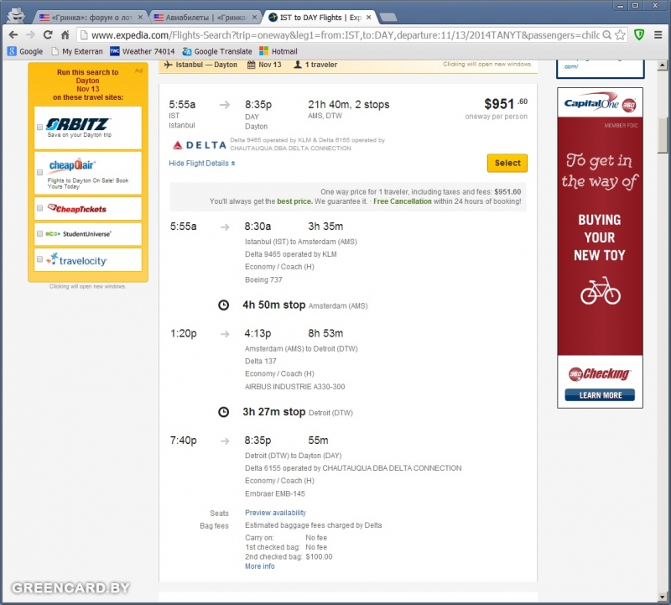Click 'Amsterdam (AMS) to Detroit (DTW)' leg text
This screenshot has height=605, width=671.
click(301, 349)
